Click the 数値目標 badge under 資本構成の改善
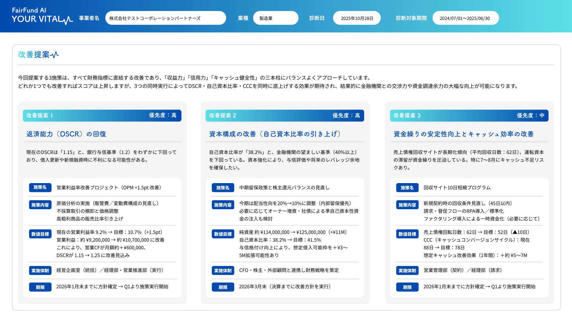The height and width of the screenshot is (321, 572). coord(223,234)
